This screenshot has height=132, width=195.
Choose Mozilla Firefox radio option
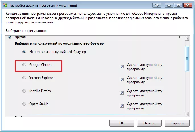coord(24,91)
